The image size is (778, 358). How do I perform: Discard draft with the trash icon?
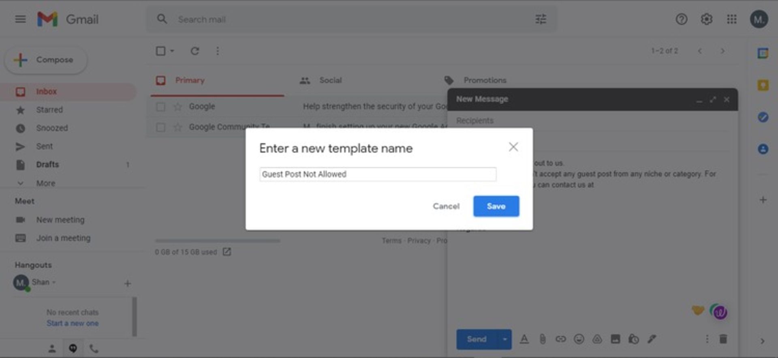click(723, 339)
